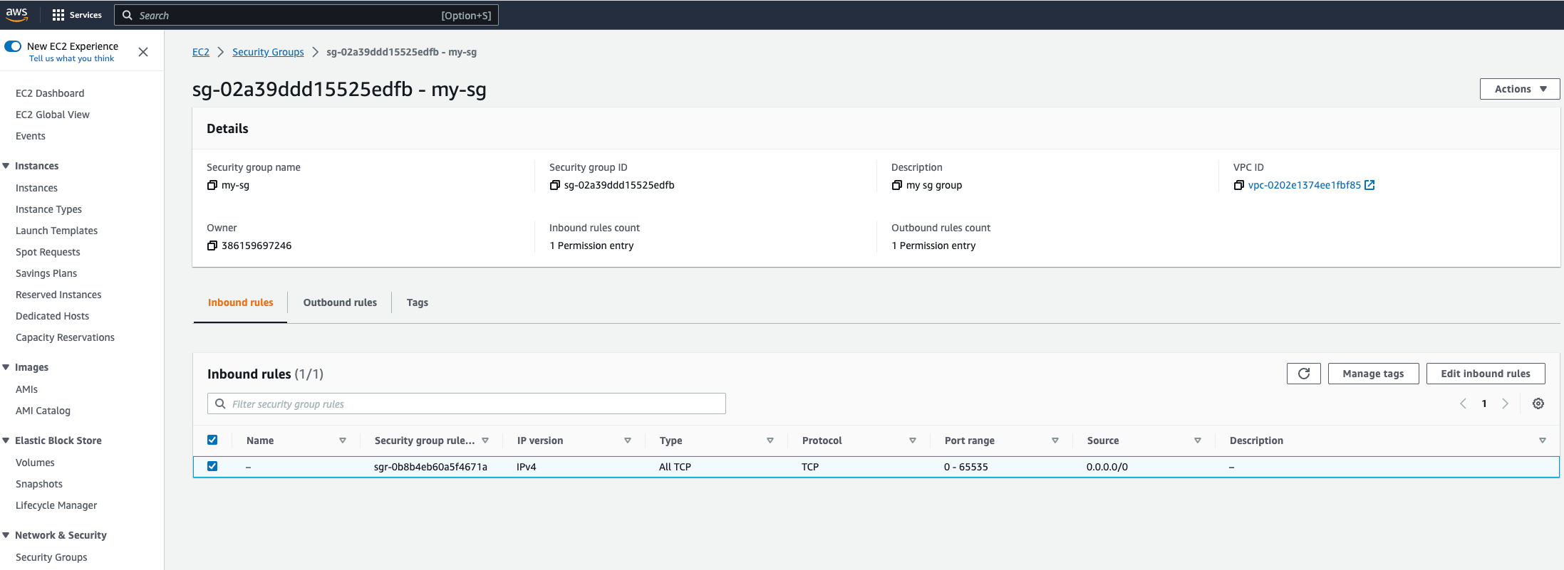Image resolution: width=1564 pixels, height=570 pixels.
Task: Sort by Source column arrow
Action: (1198, 440)
